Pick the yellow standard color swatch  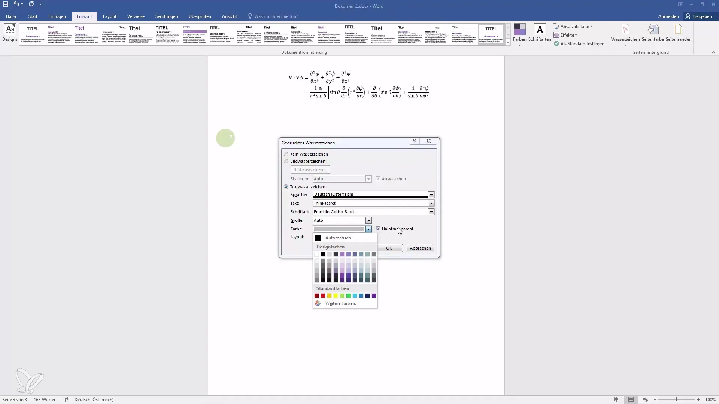(x=336, y=296)
